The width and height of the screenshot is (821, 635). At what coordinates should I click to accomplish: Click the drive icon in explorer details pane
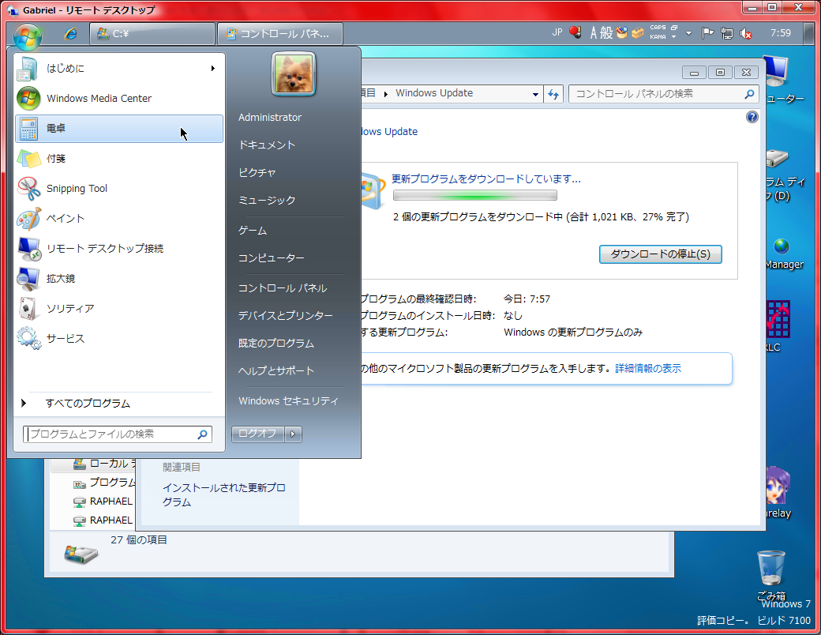point(81,554)
